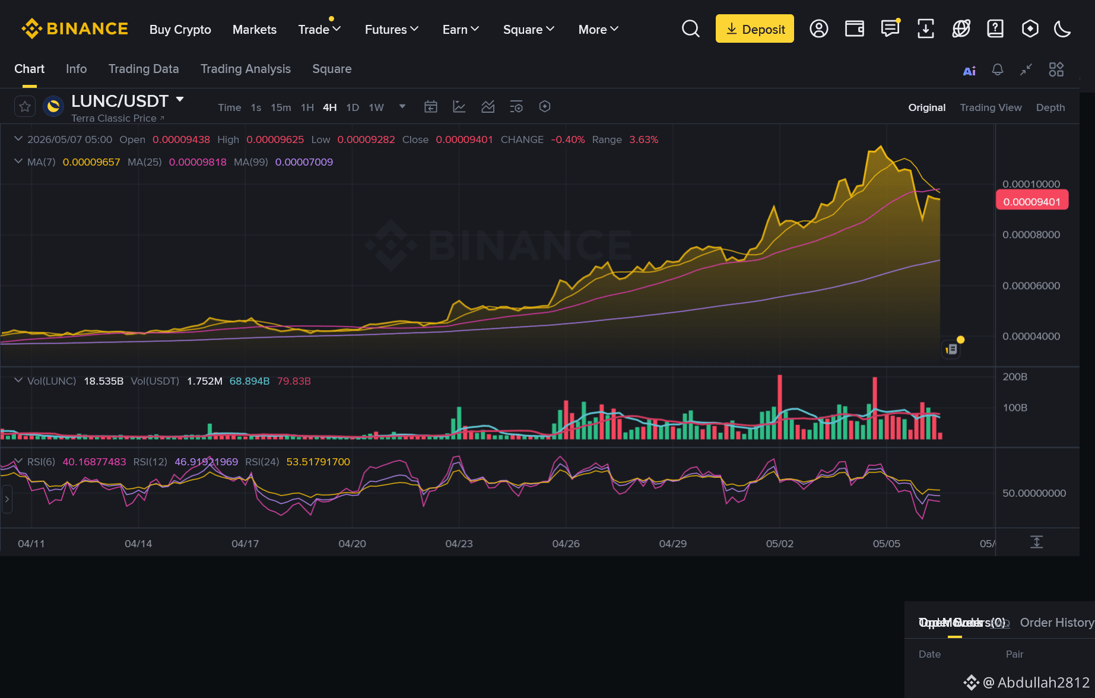Collapse the MA indicator row chevron

(x=18, y=161)
